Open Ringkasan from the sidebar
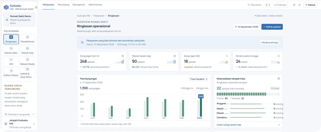321x132 pixels. point(11,39)
